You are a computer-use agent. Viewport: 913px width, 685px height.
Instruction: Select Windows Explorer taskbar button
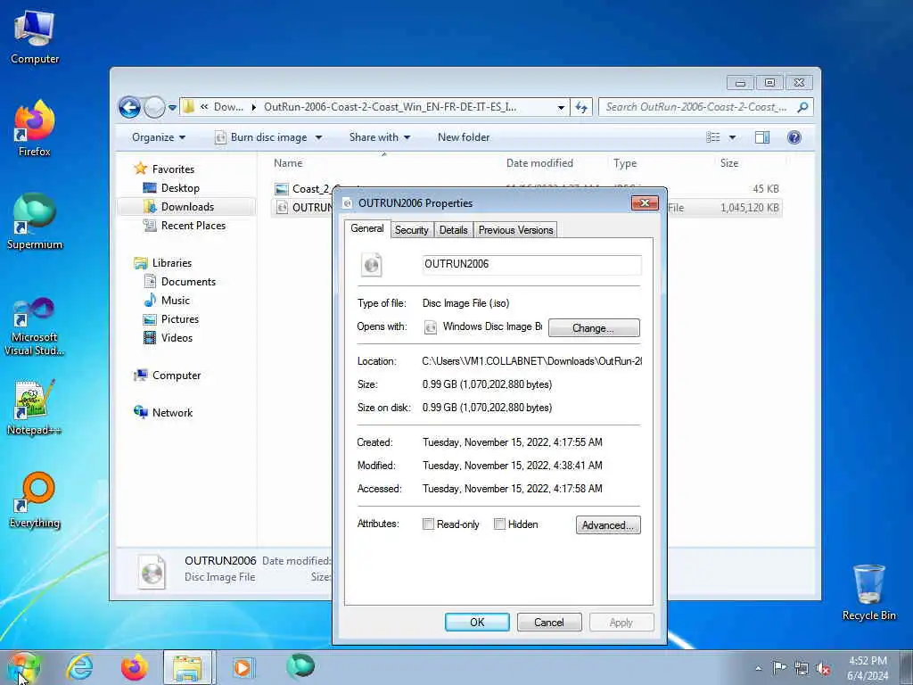pos(188,667)
